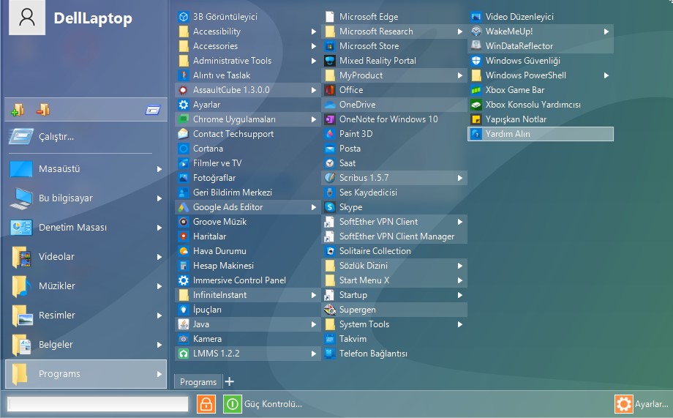Image resolution: width=673 pixels, height=418 pixels.
Task: Click the search input field
Action: [x=98, y=404]
